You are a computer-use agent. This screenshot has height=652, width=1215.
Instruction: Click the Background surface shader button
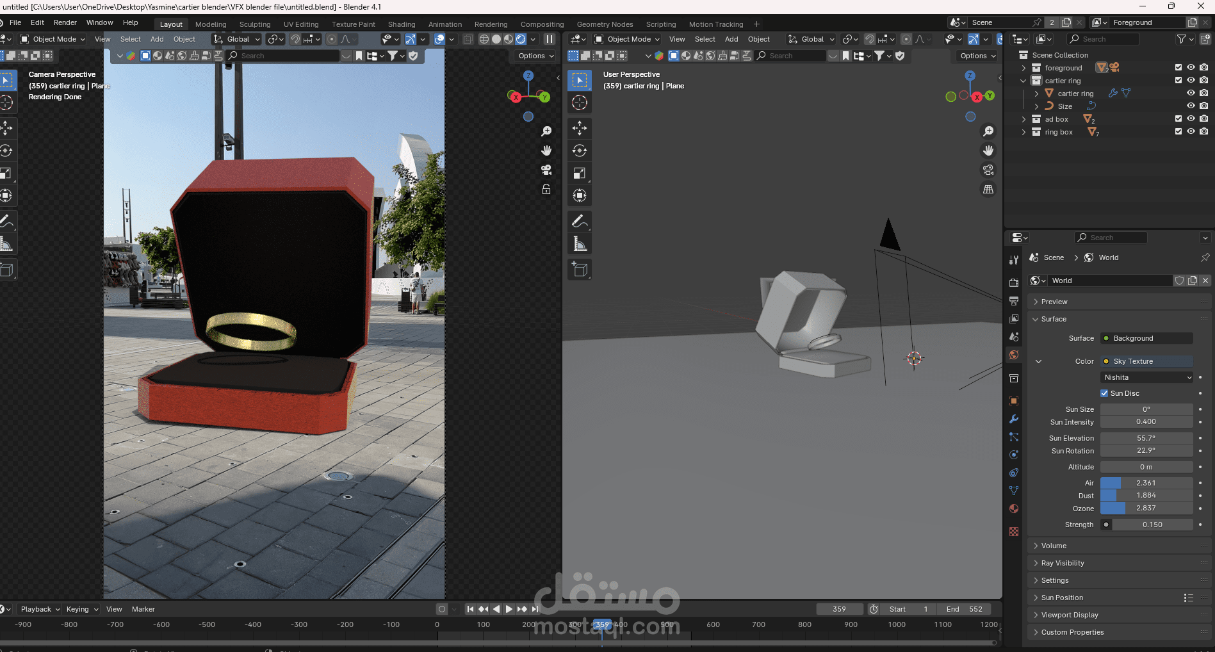(1147, 338)
